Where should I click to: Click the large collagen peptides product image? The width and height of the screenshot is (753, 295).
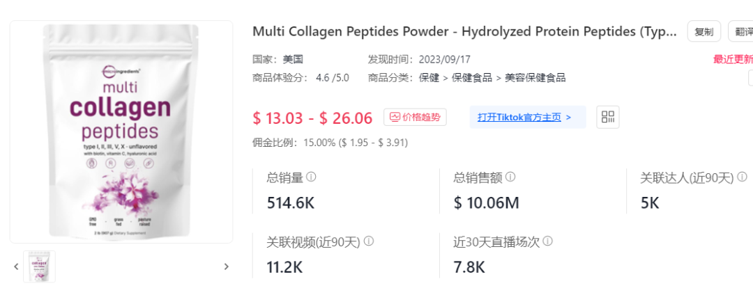tap(121, 131)
